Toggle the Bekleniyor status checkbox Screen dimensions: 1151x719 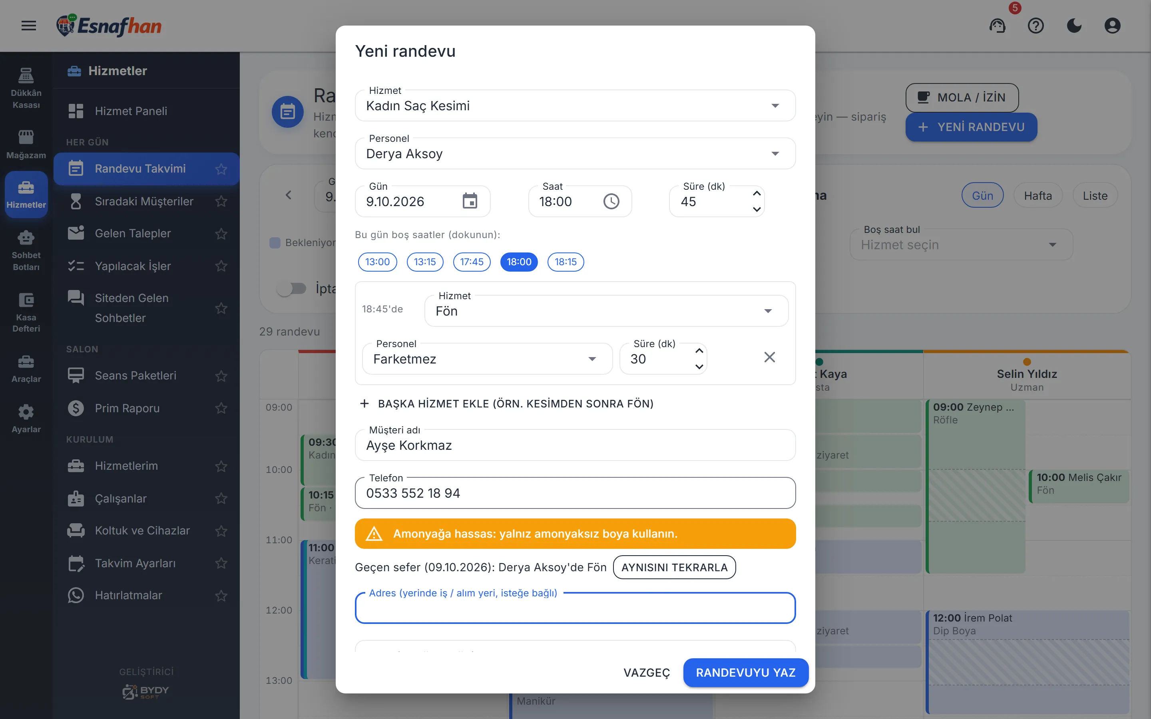point(275,242)
